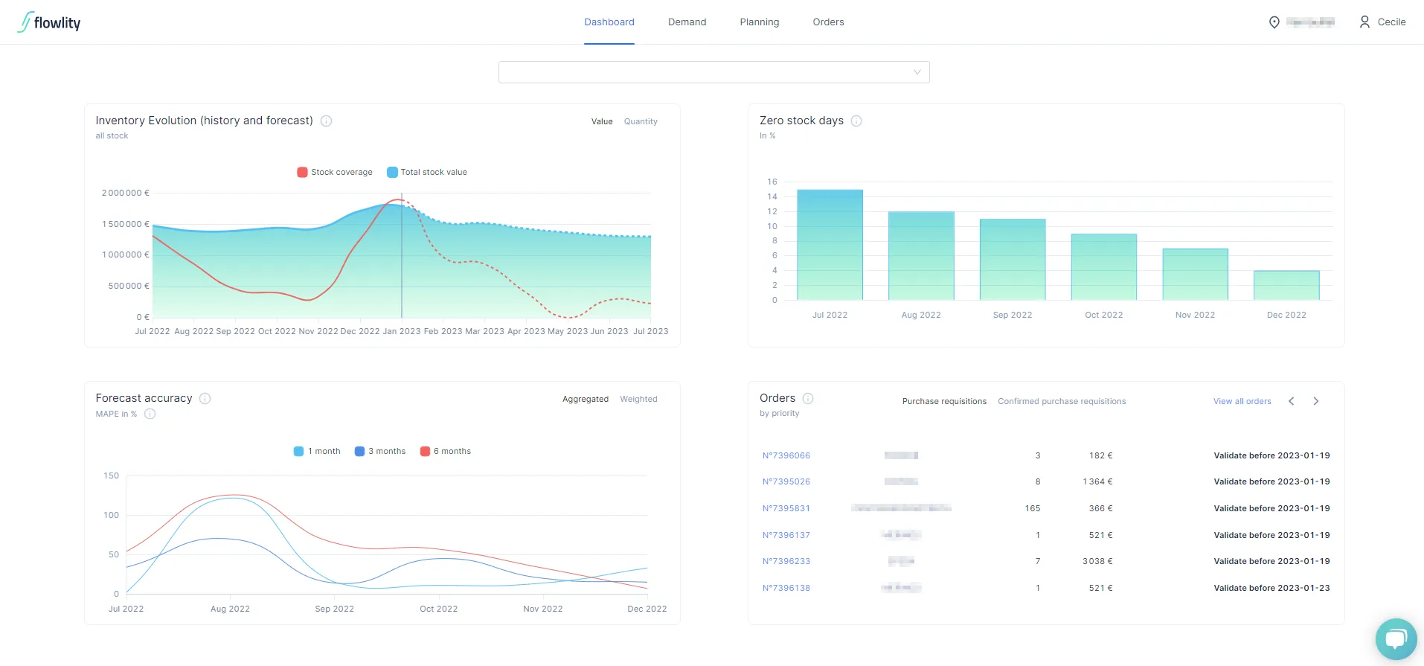Show info icon beside MAPE in %
1424x666 pixels.
pos(150,414)
